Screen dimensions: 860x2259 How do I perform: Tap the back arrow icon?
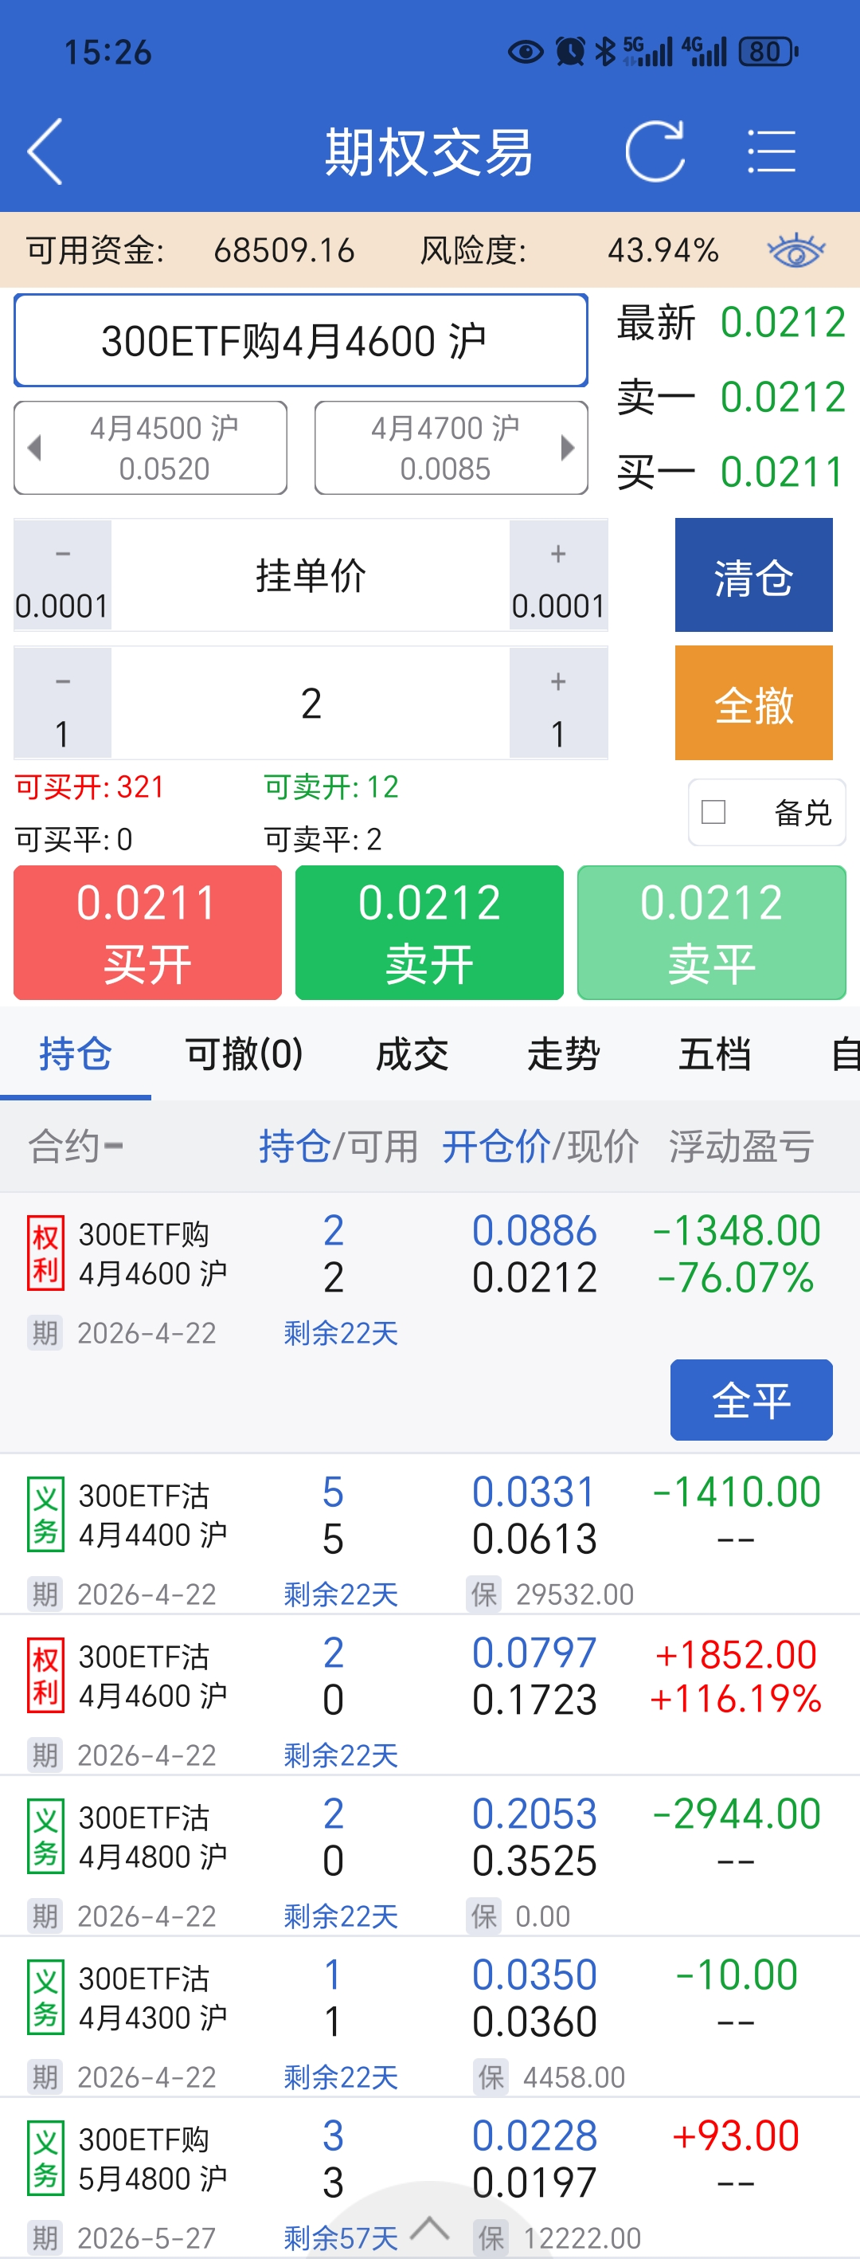click(x=45, y=151)
